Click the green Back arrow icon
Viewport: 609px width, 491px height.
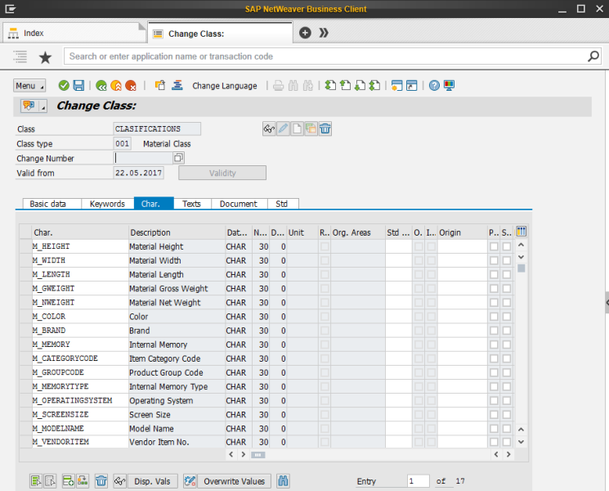tap(101, 85)
